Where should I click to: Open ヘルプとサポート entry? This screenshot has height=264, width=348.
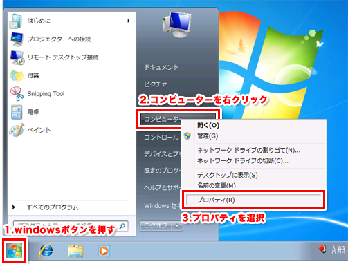pyautogui.click(x=162, y=187)
